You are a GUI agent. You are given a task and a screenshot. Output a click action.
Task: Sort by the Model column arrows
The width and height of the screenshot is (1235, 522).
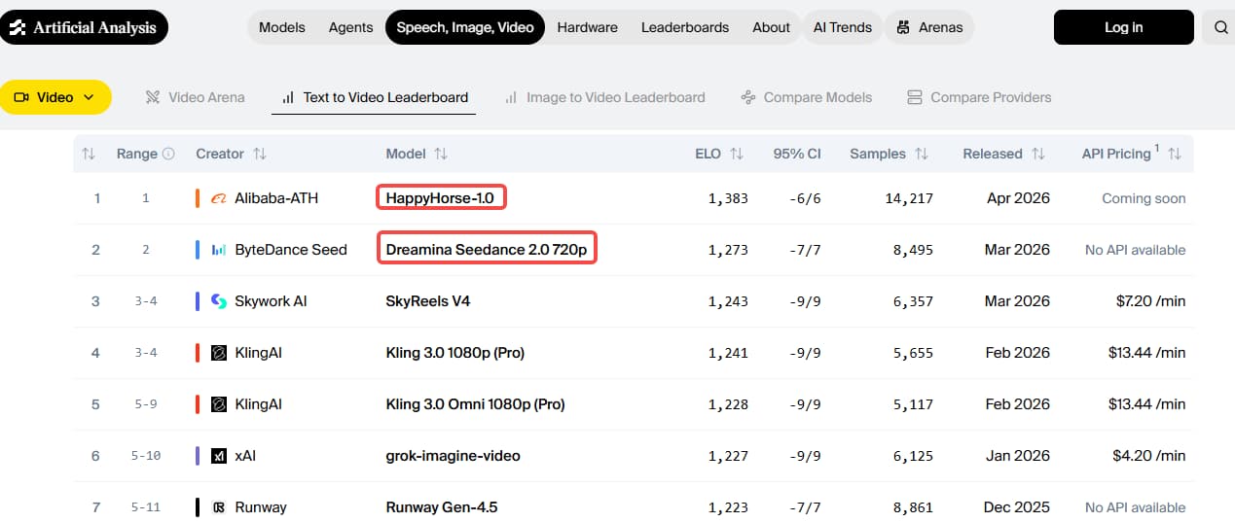pos(441,154)
